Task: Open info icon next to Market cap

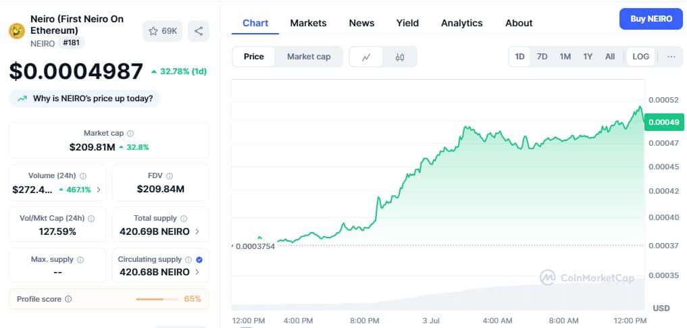Action: tap(130, 134)
